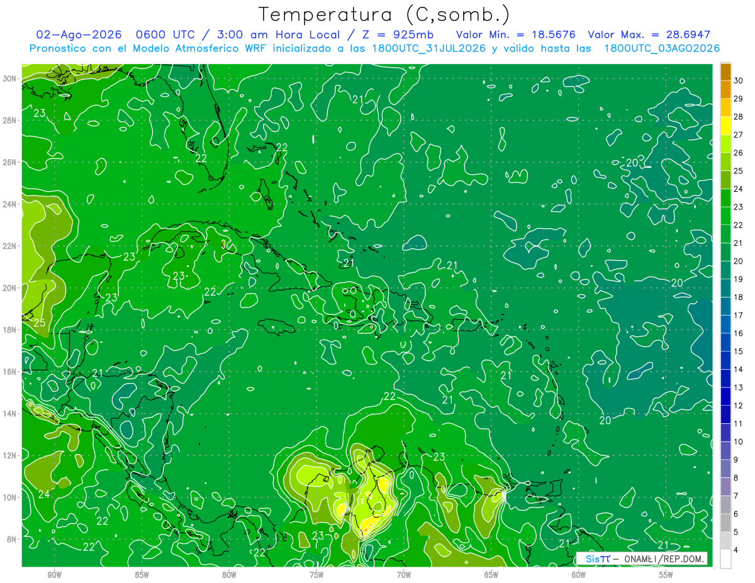Click the colorbar legend value '11'
Viewport: 755px width, 583px height.
point(738,423)
